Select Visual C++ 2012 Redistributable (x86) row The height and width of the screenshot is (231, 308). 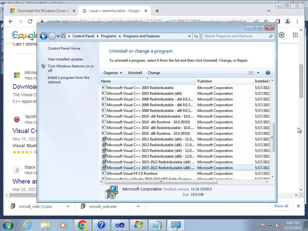(185, 145)
